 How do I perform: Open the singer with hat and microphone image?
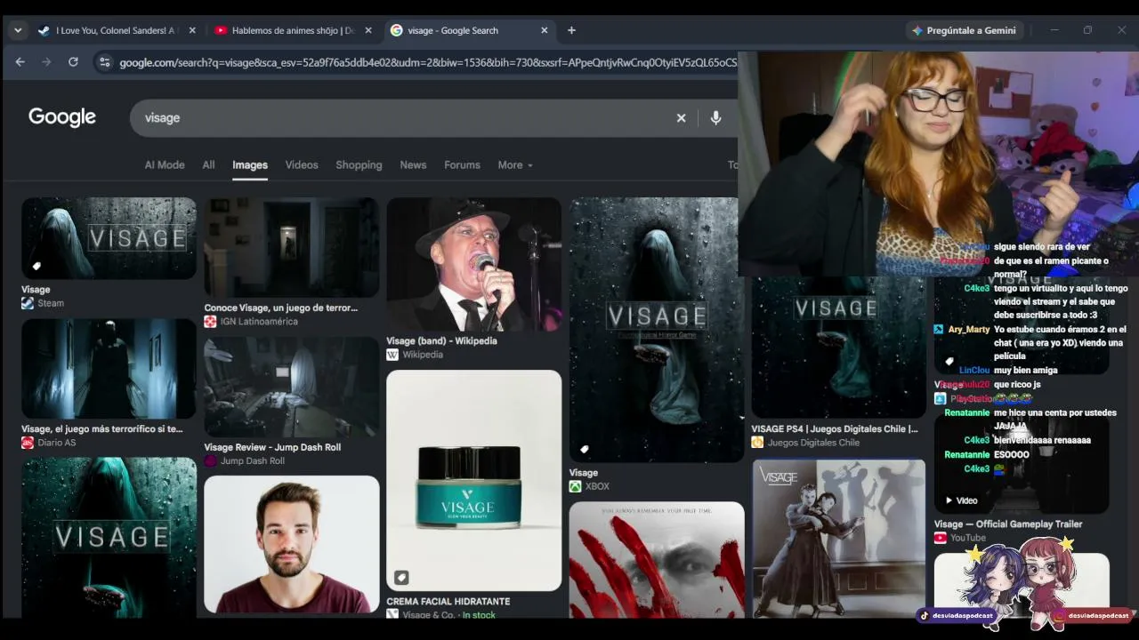(473, 264)
